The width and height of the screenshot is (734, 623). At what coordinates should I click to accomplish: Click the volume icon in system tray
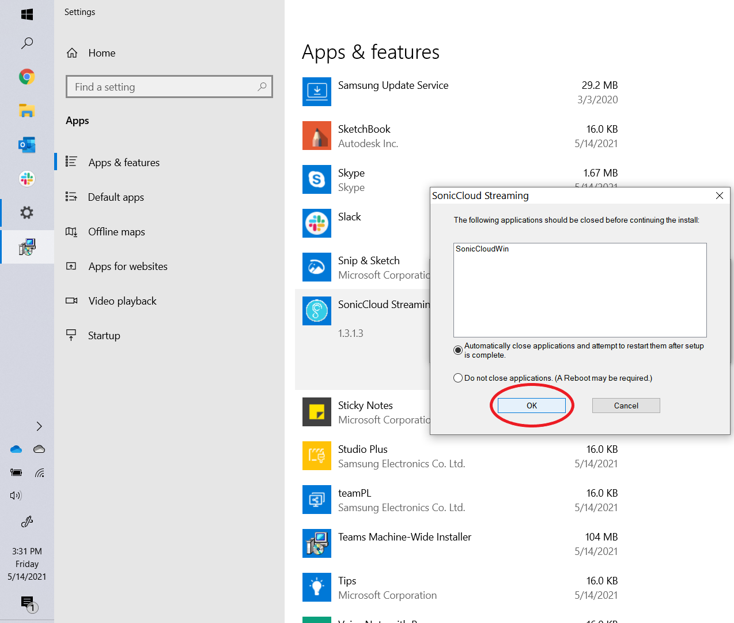click(x=16, y=496)
